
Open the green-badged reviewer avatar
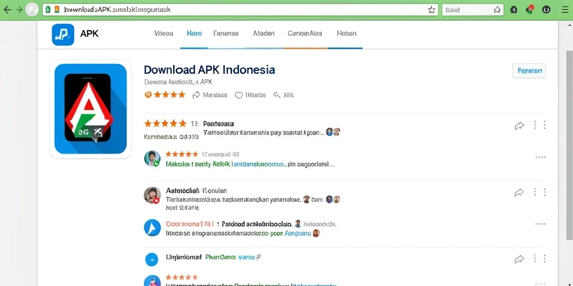(x=152, y=159)
